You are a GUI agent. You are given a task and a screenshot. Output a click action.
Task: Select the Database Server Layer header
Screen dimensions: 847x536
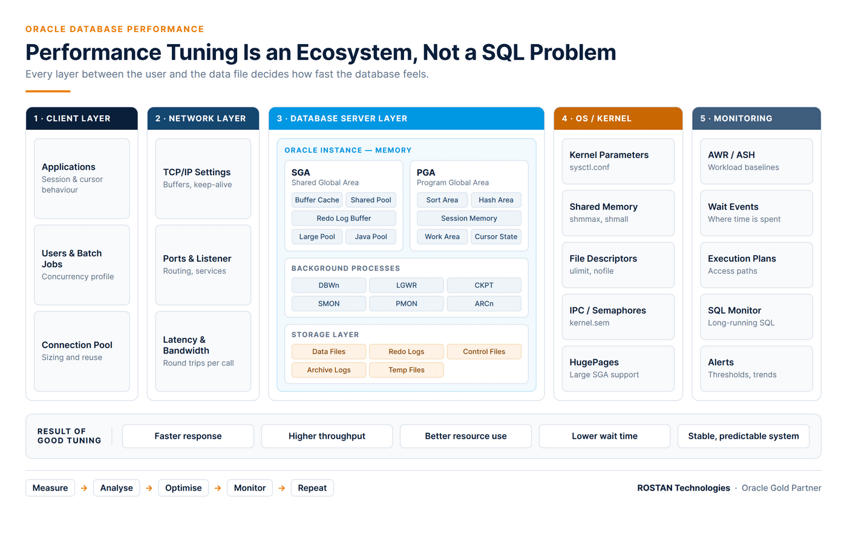[x=407, y=118]
